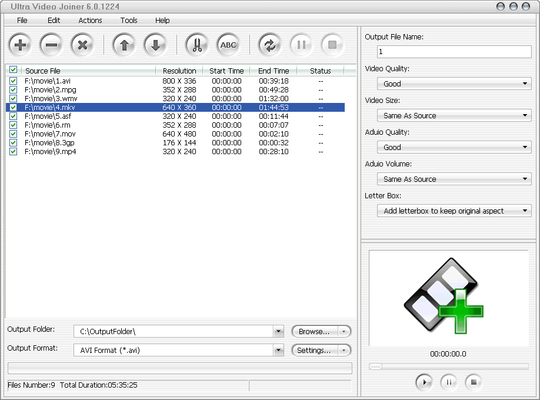Click the Settings... button
540x400 pixels.
pyautogui.click(x=315, y=351)
